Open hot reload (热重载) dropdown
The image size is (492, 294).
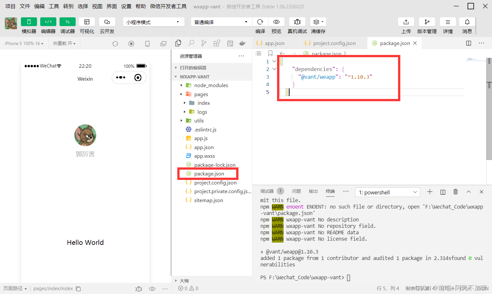click(x=64, y=43)
